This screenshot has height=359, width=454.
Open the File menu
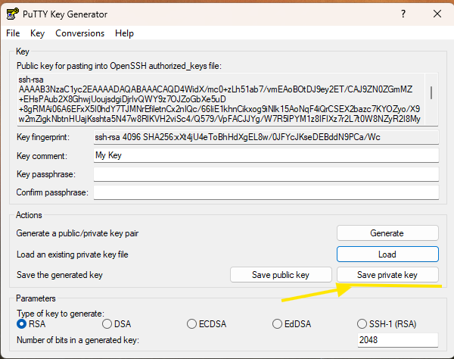[x=13, y=33]
